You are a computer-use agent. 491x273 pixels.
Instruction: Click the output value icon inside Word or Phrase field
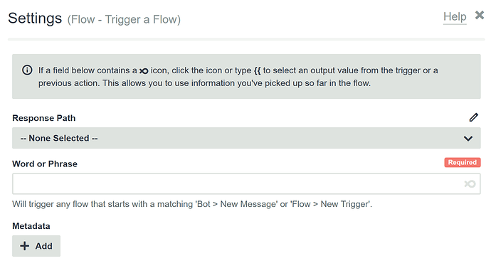470,184
